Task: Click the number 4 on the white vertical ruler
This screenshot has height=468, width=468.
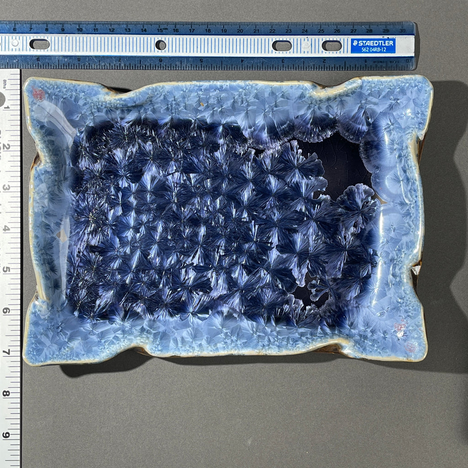Action: (x=6, y=229)
